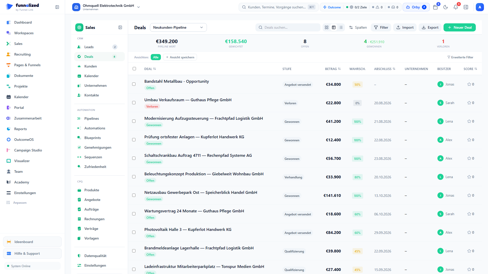
Task: Open Hilfe & Support
Action: pos(32,253)
